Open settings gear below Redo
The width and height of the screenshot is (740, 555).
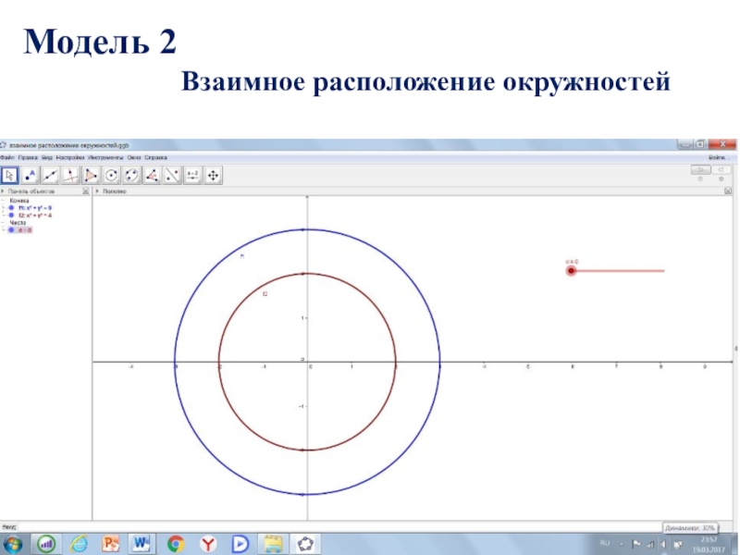pos(721,179)
